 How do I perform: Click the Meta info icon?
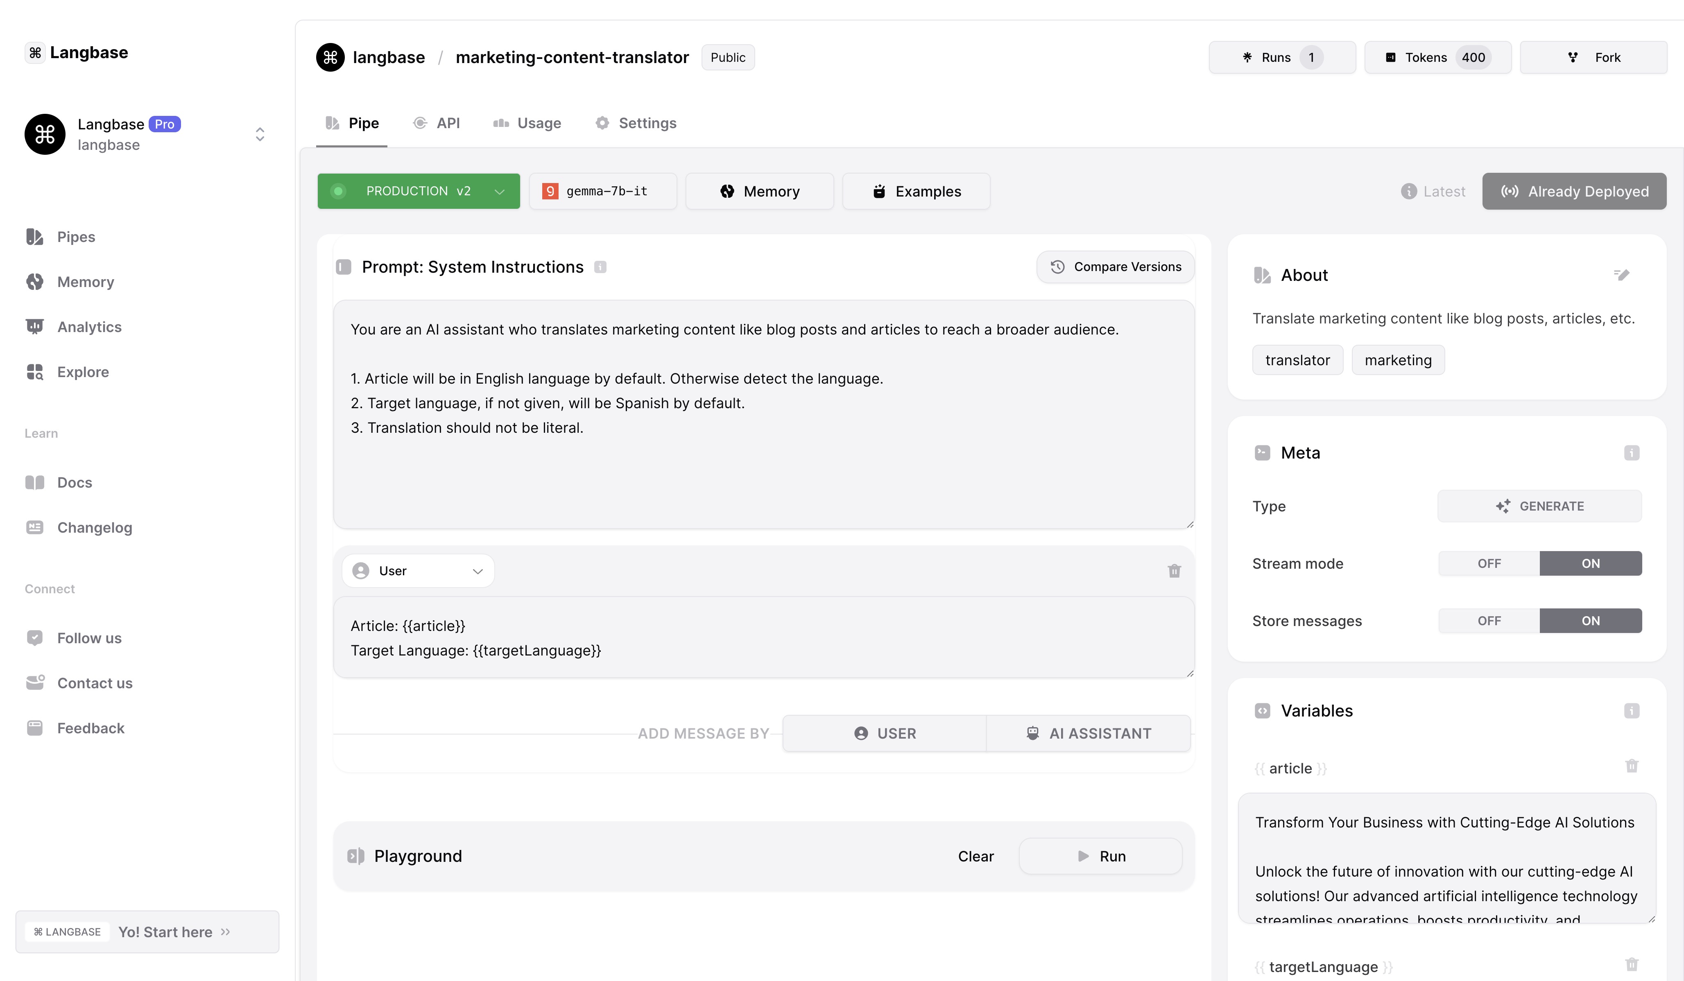pos(1631,453)
